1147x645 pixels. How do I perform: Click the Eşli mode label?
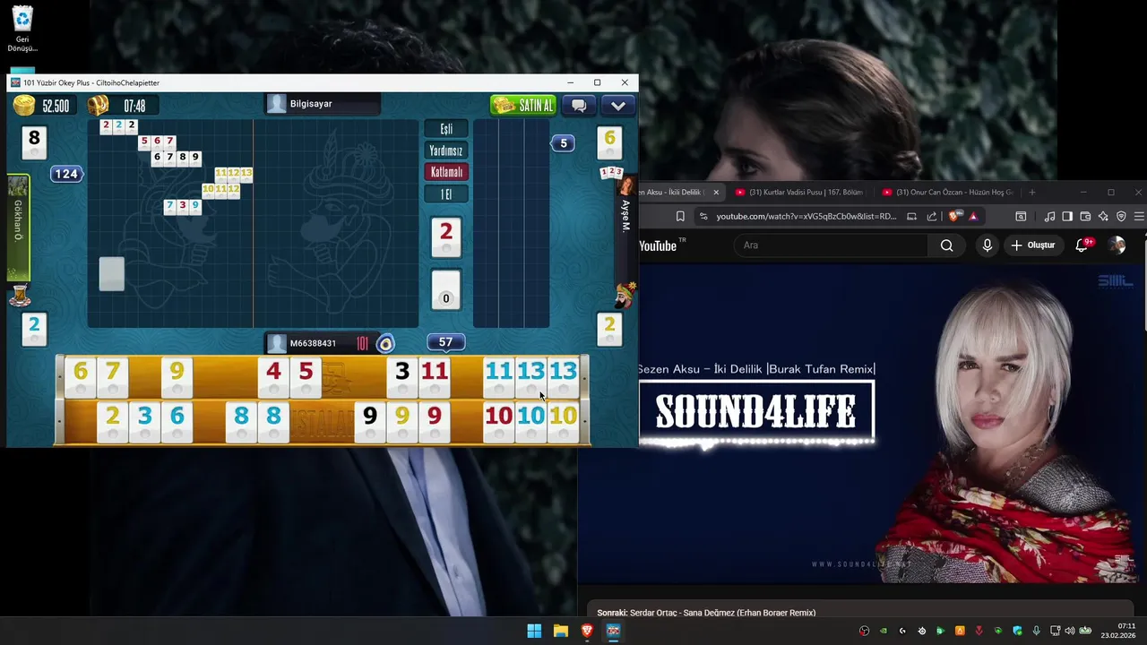click(x=446, y=129)
